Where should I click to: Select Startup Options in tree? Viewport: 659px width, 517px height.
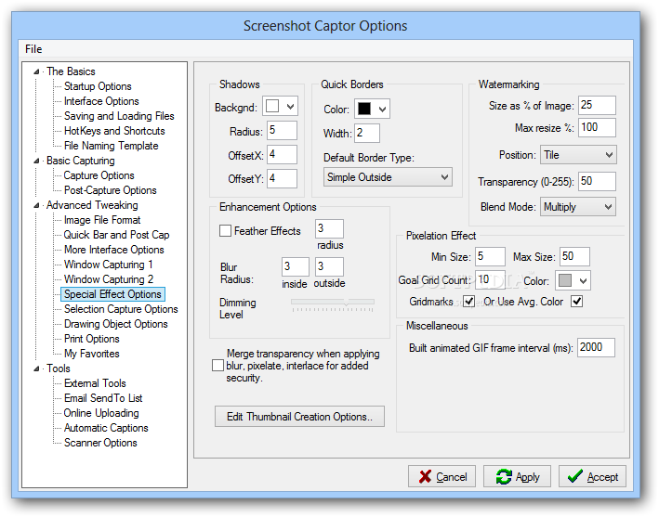(x=98, y=86)
